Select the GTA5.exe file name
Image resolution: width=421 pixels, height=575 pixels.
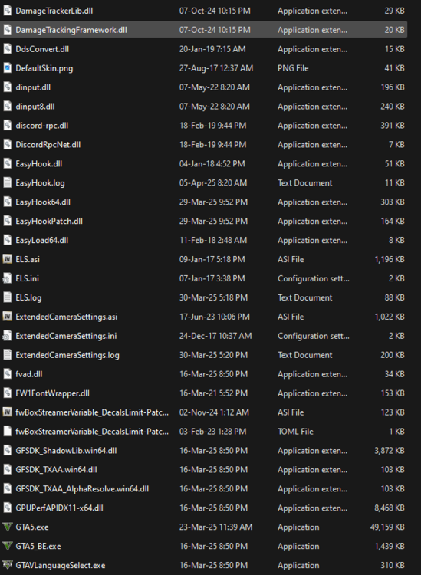(32, 527)
